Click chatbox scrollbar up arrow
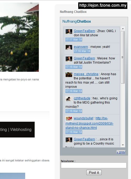 click(x=123, y=29)
